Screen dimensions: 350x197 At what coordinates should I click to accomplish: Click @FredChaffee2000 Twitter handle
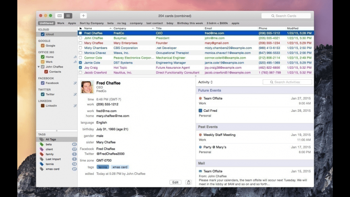click(110, 154)
